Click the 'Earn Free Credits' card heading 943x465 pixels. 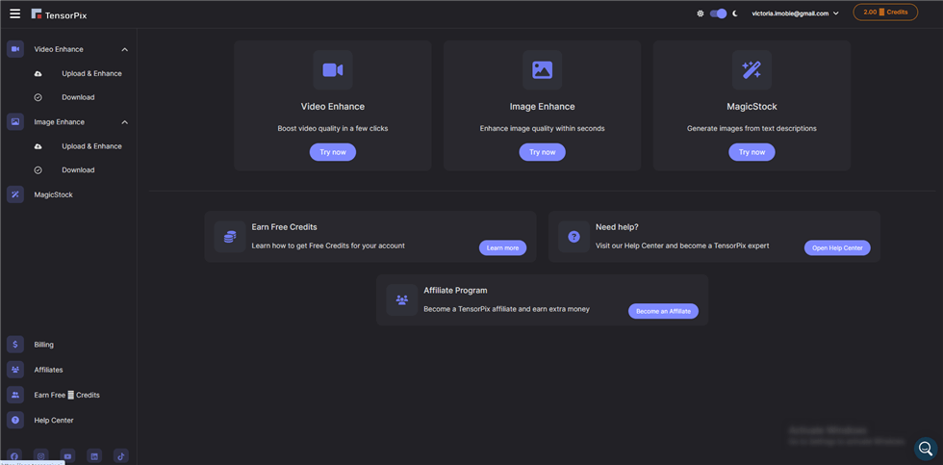coord(285,227)
